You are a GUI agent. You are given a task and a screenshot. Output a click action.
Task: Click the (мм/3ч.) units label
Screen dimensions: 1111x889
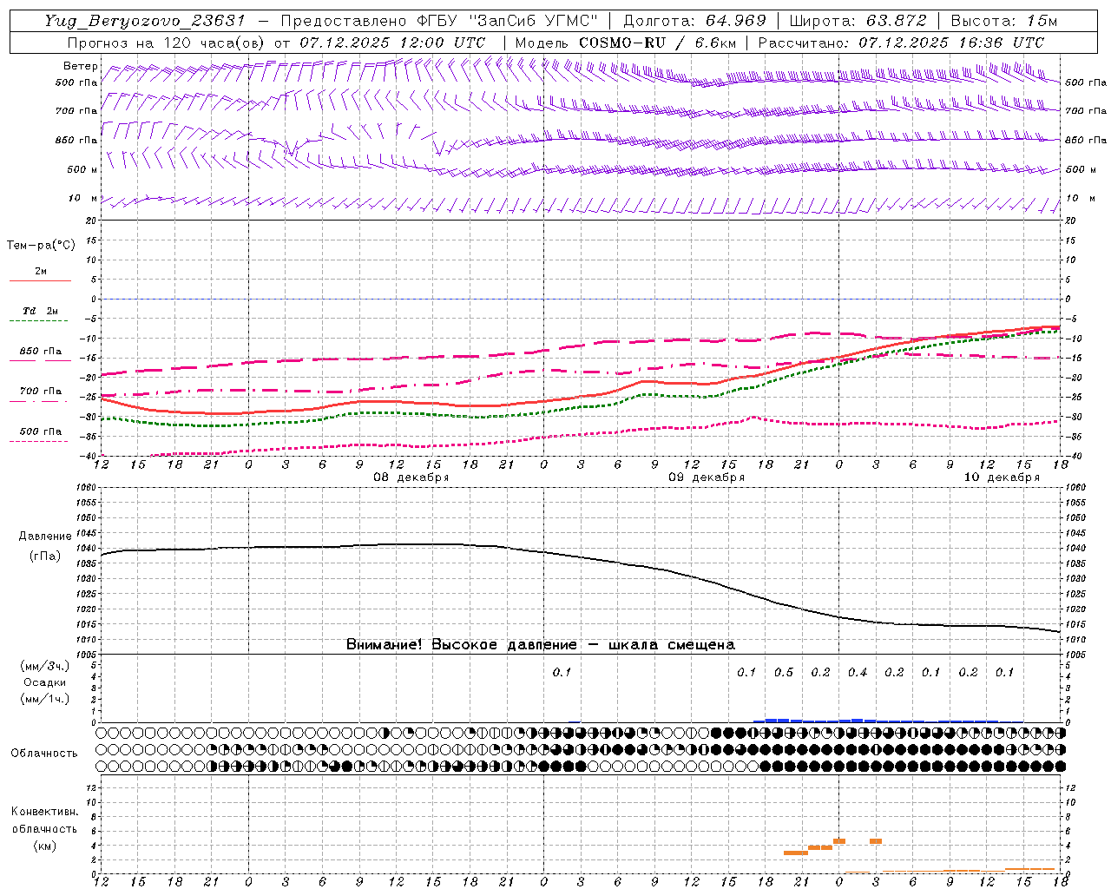tap(45, 666)
